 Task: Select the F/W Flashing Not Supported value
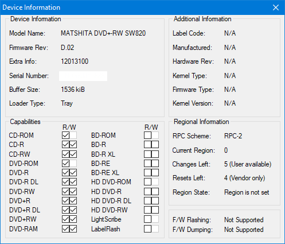244,220
